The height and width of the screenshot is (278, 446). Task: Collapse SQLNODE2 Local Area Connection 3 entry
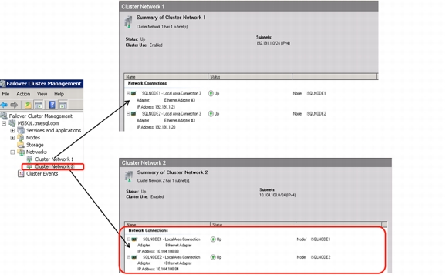(x=128, y=113)
